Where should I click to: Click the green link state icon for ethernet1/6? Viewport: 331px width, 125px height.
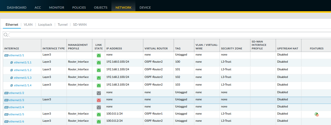(x=99, y=122)
